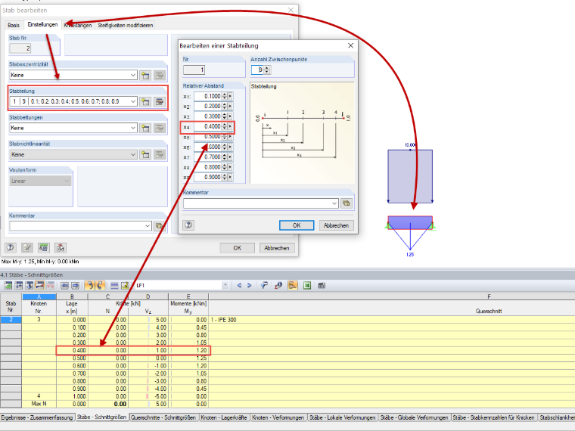Image resolution: width=575 pixels, height=431 pixels.
Task: Click the Stab Nr. field showing 2
Action: pyautogui.click(x=20, y=48)
